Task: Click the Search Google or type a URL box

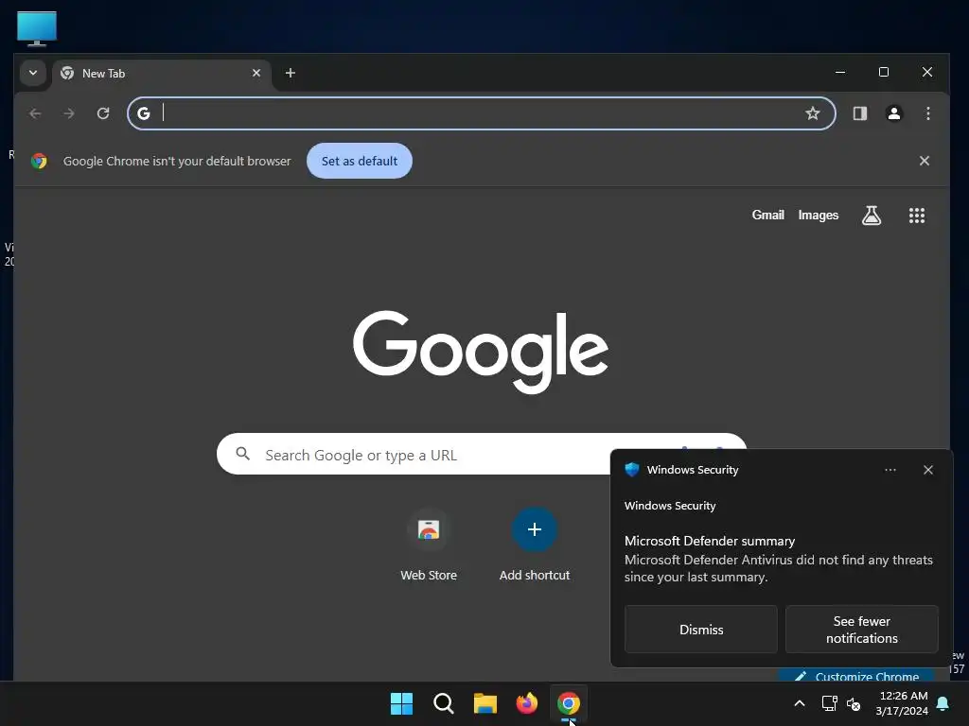Action: tap(482, 455)
